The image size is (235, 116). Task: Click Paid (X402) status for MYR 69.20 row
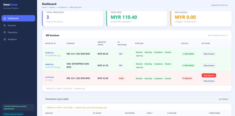(188, 54)
